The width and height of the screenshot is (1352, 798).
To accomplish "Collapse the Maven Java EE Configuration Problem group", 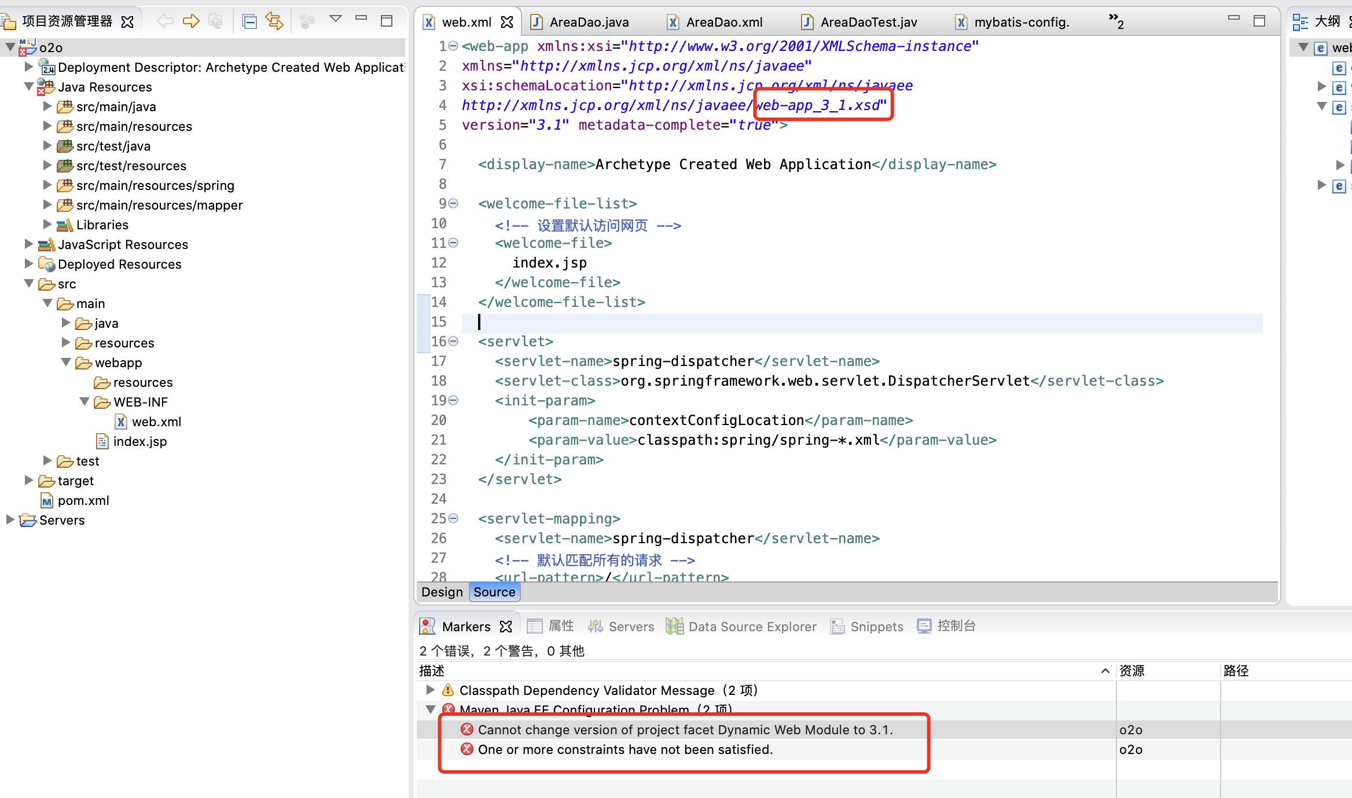I will [x=430, y=709].
